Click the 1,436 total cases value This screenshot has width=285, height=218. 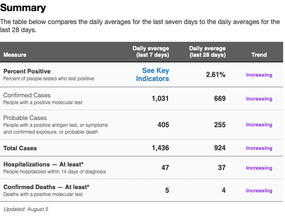point(161,148)
